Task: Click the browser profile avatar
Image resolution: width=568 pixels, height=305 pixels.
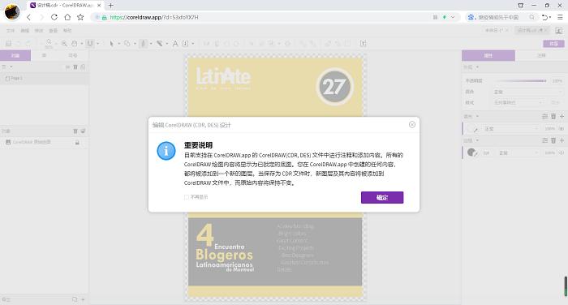Action: 12,11
